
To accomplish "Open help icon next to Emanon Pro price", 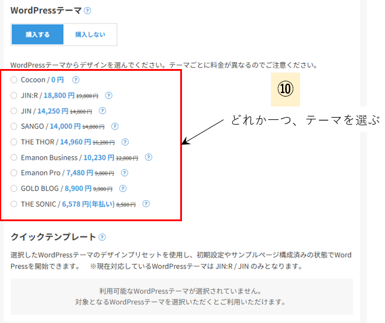I will (x=125, y=173).
